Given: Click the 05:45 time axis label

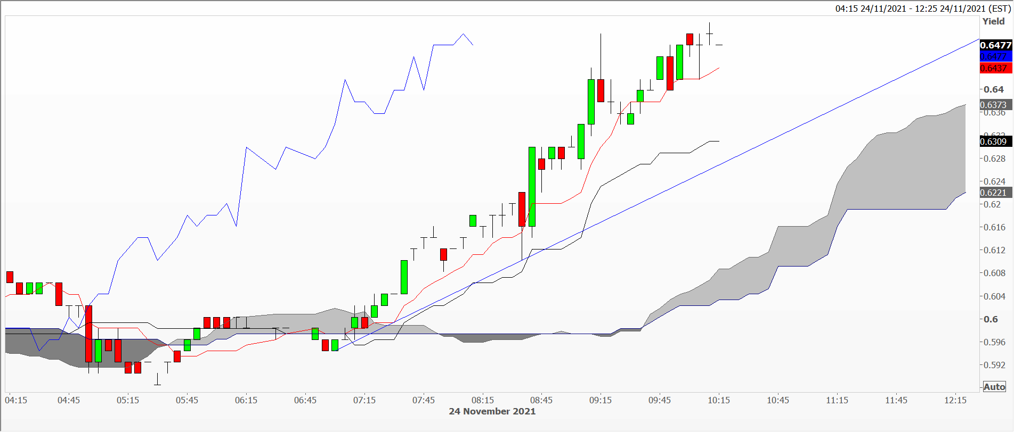Looking at the screenshot, I should coord(187,400).
